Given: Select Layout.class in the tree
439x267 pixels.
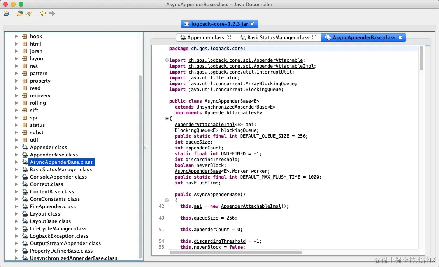Looking at the screenshot, I should [x=45, y=214].
